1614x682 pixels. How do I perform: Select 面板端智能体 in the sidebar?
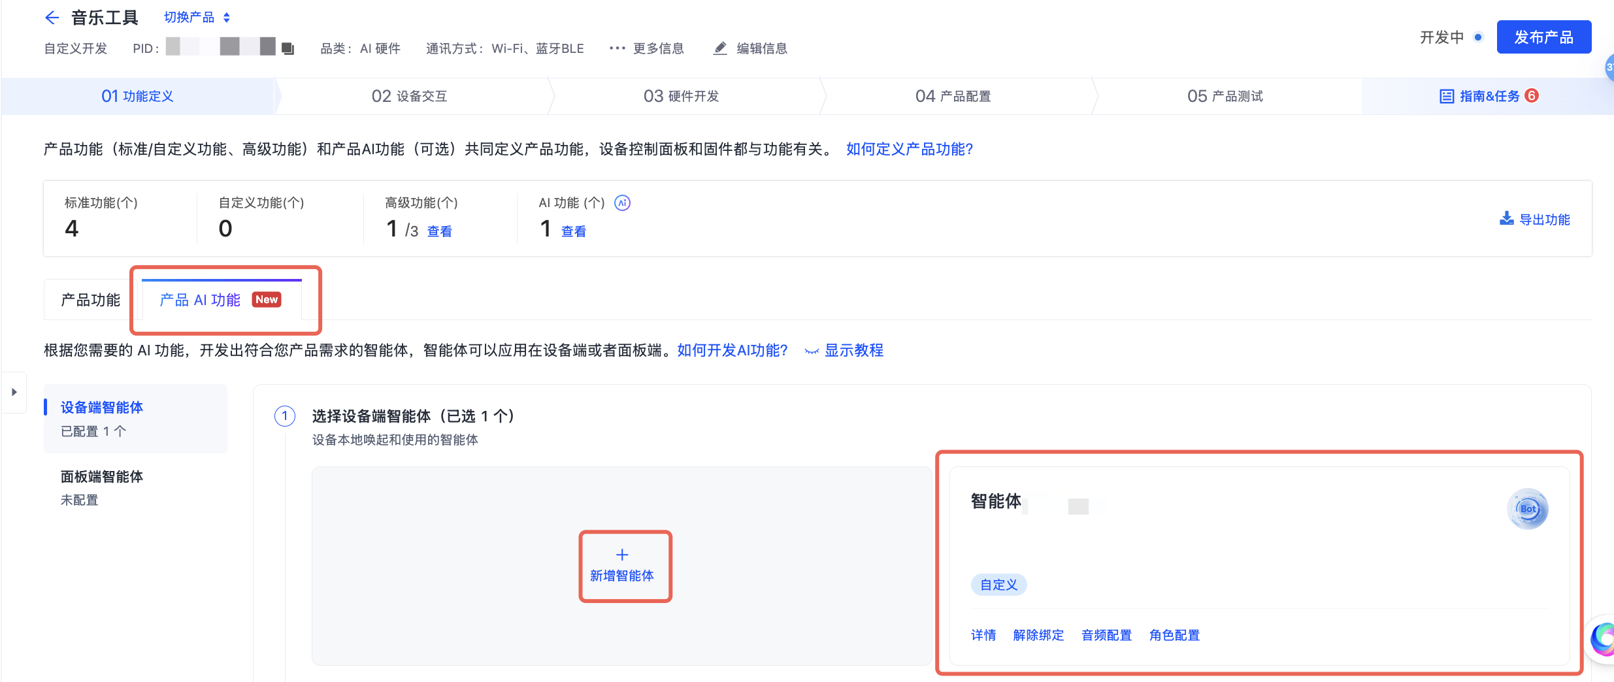tap(102, 477)
